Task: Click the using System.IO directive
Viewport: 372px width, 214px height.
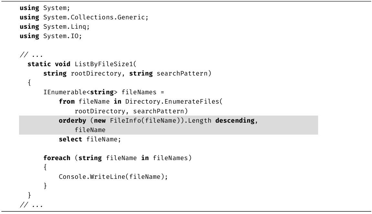Action: click(x=51, y=36)
